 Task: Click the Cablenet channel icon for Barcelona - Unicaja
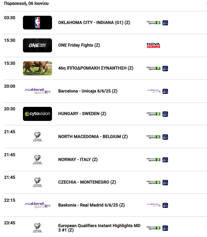[154, 91]
